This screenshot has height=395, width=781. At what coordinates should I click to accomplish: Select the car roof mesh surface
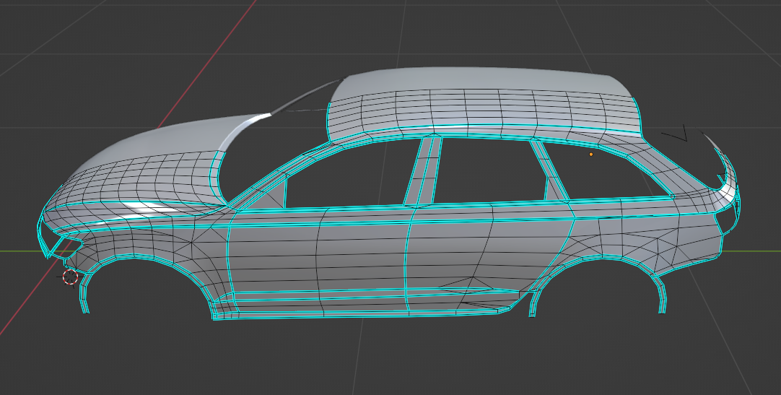coord(483,102)
